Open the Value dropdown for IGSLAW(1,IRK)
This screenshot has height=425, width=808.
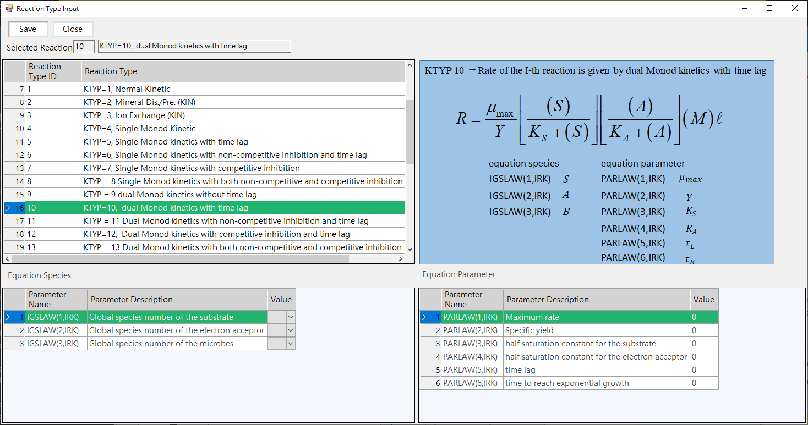(290, 317)
